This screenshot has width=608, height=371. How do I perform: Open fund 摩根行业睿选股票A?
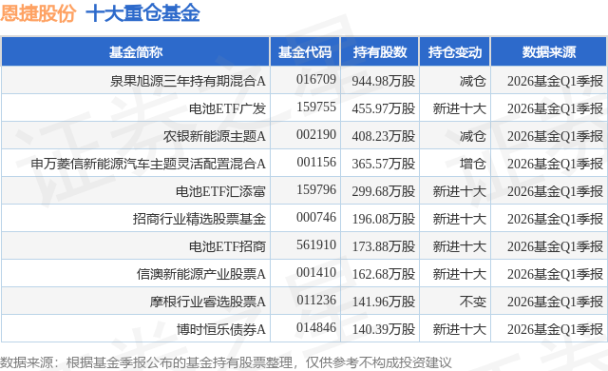coord(208,302)
